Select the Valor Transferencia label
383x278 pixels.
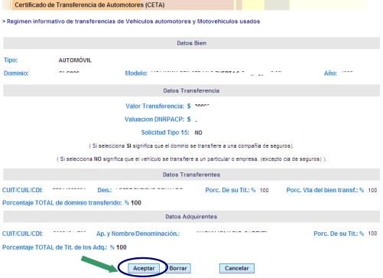154,106
